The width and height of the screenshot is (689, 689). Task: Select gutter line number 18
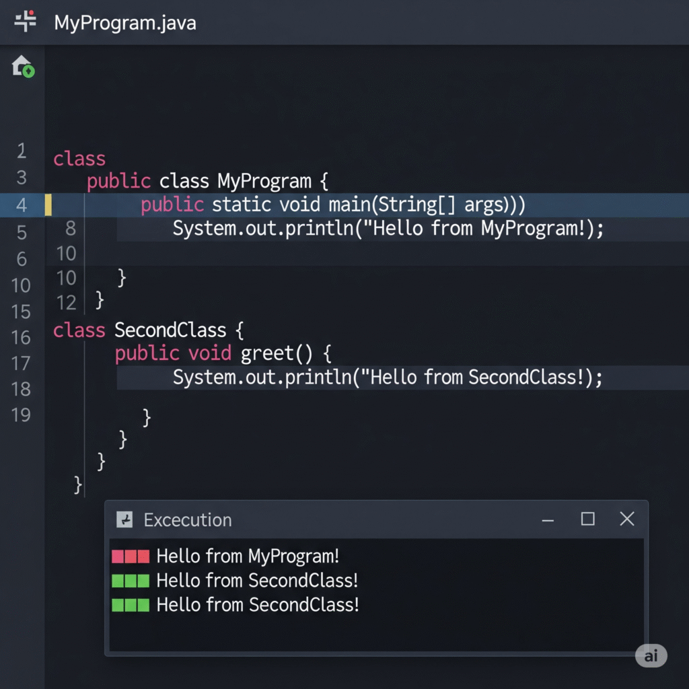coord(21,389)
